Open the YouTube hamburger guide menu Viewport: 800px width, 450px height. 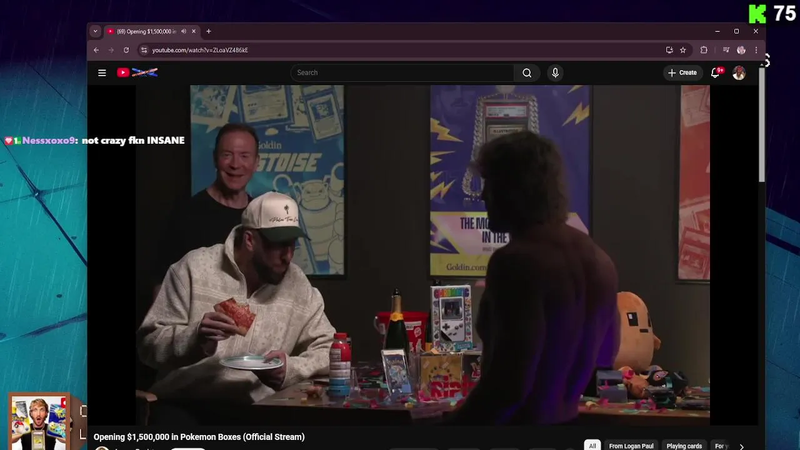(102, 72)
